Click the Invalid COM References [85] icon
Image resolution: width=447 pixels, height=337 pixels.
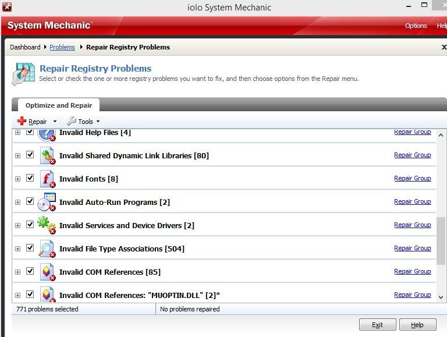click(x=47, y=272)
